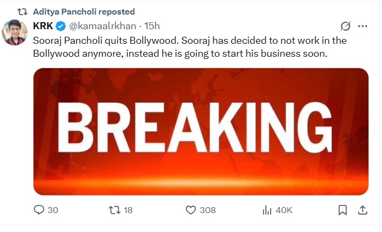382x232 pixels.
Task: Click the repost arrows icon below the image
Action: pos(115,210)
